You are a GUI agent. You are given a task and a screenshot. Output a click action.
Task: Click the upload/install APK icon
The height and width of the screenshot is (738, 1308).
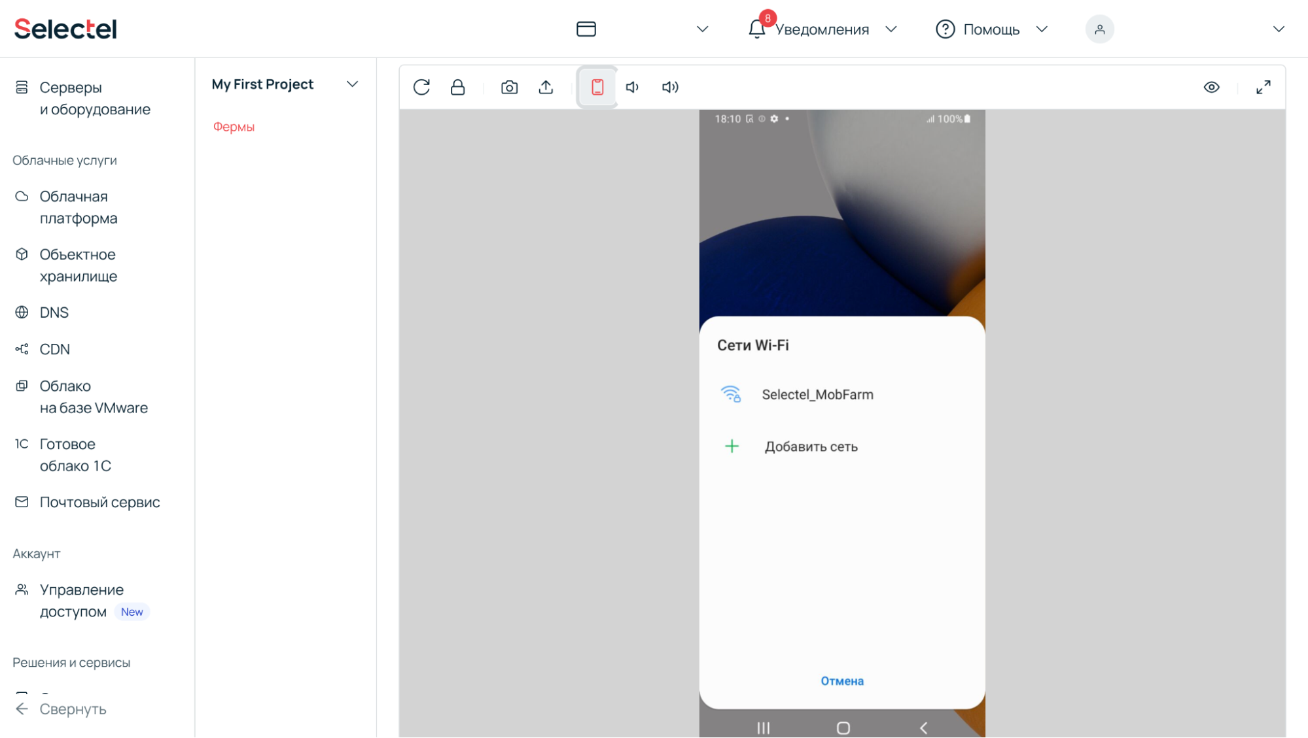(x=546, y=86)
